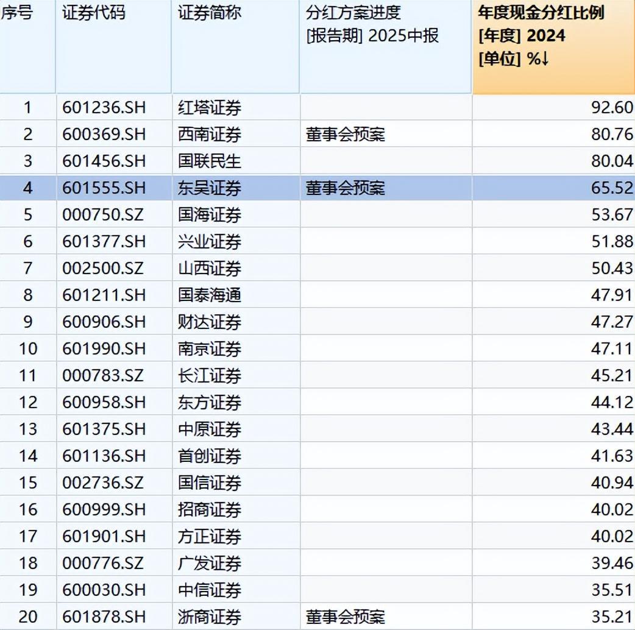Click the 证券简称 column header

(236, 46)
